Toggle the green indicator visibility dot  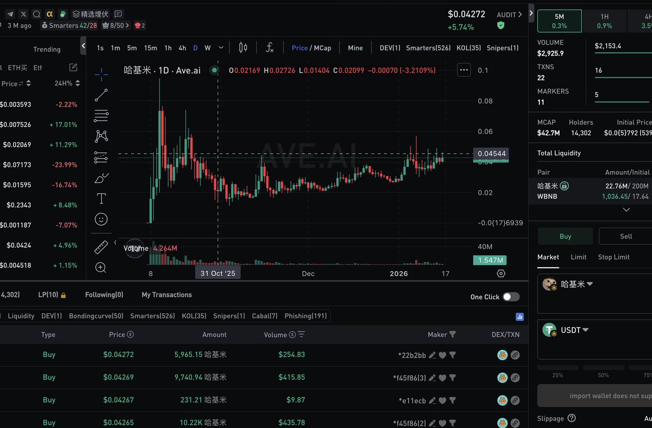214,70
